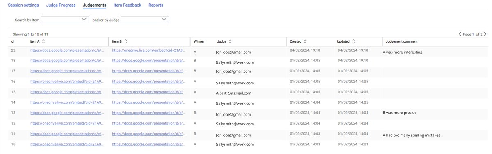Click 'Showing 1 to 10 of 11' text
The width and height of the screenshot is (492, 154).
click(x=30, y=34)
